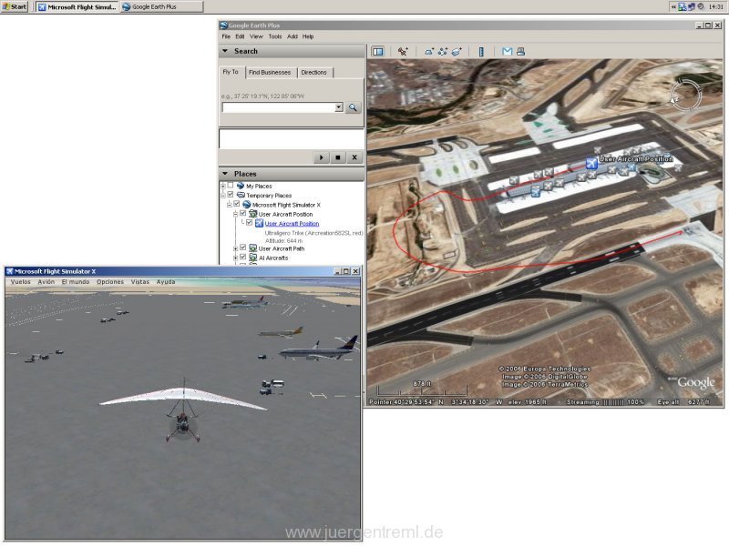Expand the My Places tree node
This screenshot has width=729, height=546.
point(222,186)
